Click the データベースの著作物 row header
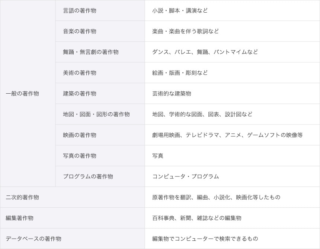 click(x=33, y=239)
